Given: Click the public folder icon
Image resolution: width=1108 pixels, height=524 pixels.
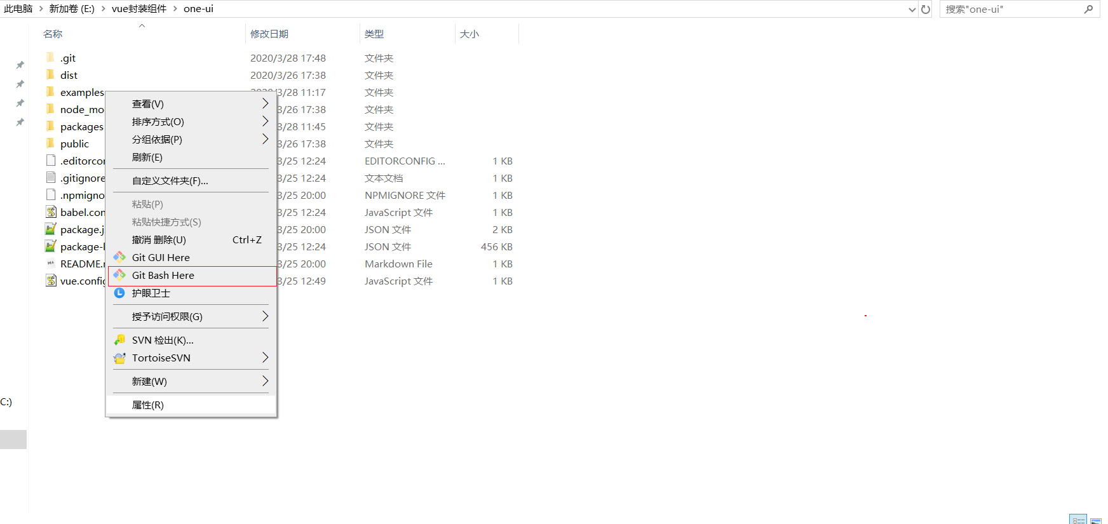Looking at the screenshot, I should click(50, 143).
